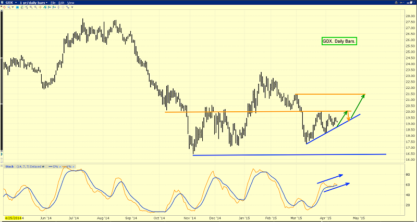Open dropdown arrow beside the magnifier icon
Screen dimensions: 417x222
click(13, 7)
